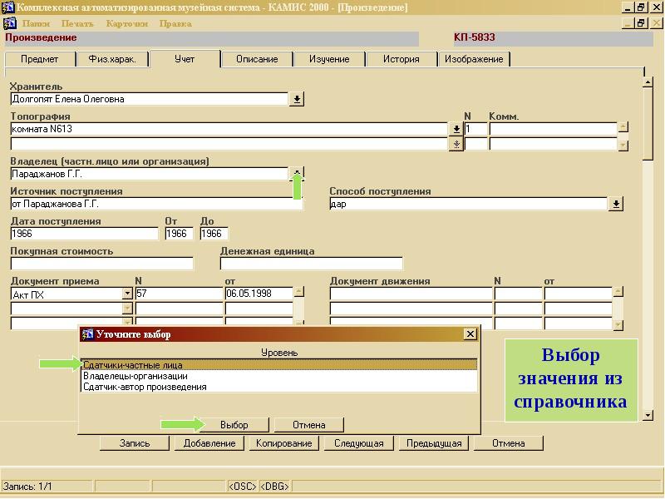Screen dimensions: 665x499
Task: Open the Хранитель reference list arrow
Action: [x=297, y=99]
